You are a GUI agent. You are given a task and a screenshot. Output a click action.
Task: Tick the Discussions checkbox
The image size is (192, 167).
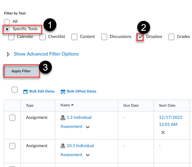click(104, 37)
